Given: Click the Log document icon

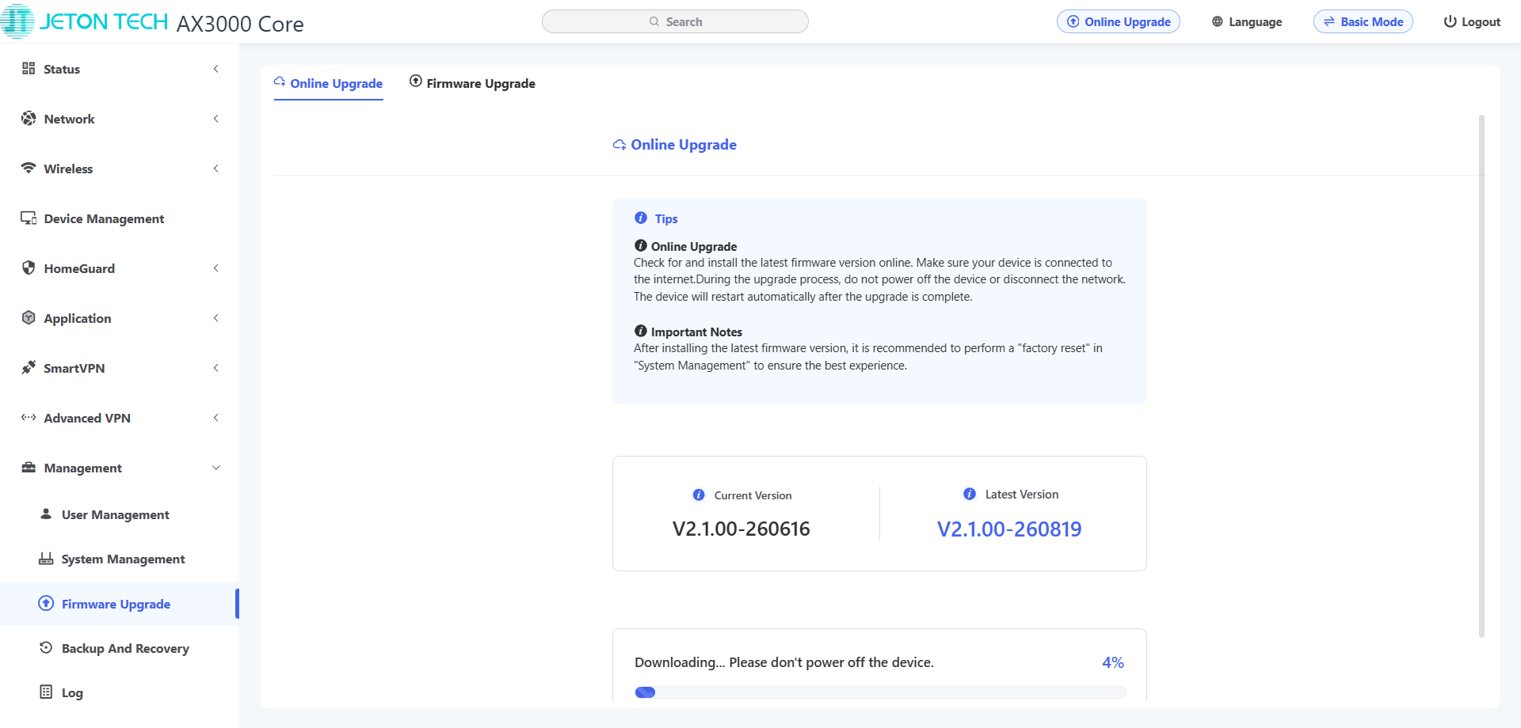Looking at the screenshot, I should pos(46,692).
